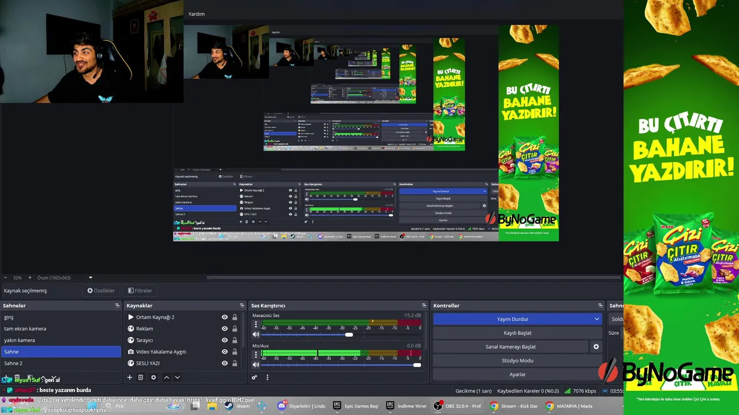Add a new source with the plus icon
Screen dimensions: 739x415
(129, 378)
